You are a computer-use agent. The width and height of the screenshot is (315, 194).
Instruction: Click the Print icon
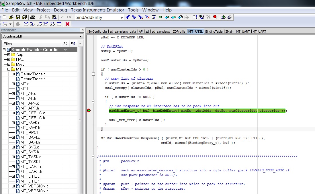click(33, 17)
